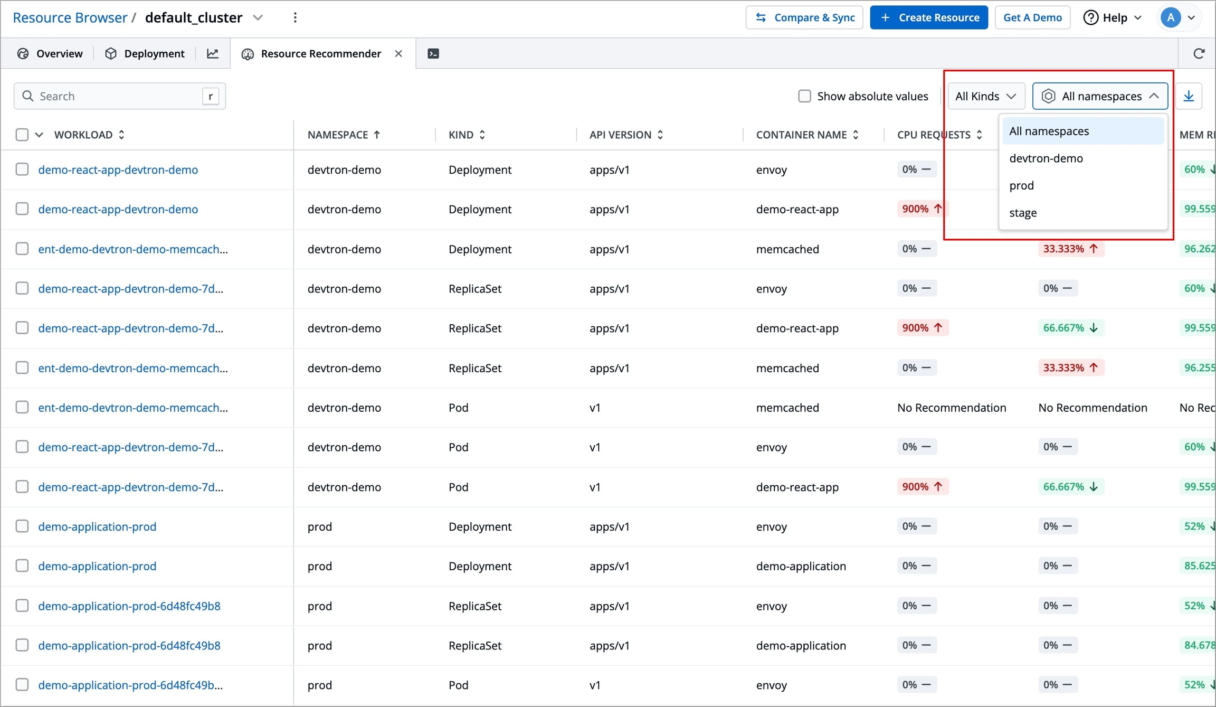Select 'stage' namespace option
The height and width of the screenshot is (707, 1216).
pyautogui.click(x=1022, y=213)
